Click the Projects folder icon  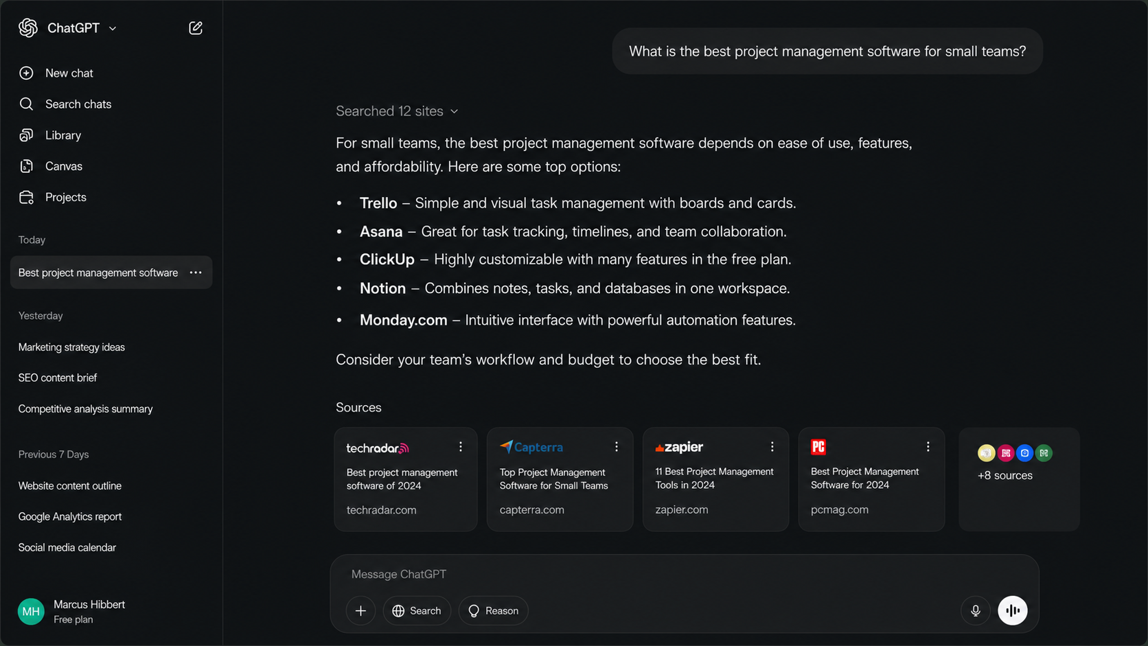tap(26, 197)
